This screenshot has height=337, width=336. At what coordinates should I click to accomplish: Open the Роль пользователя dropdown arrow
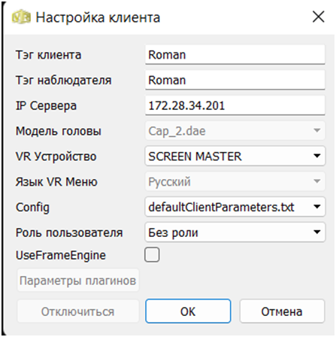point(317,232)
